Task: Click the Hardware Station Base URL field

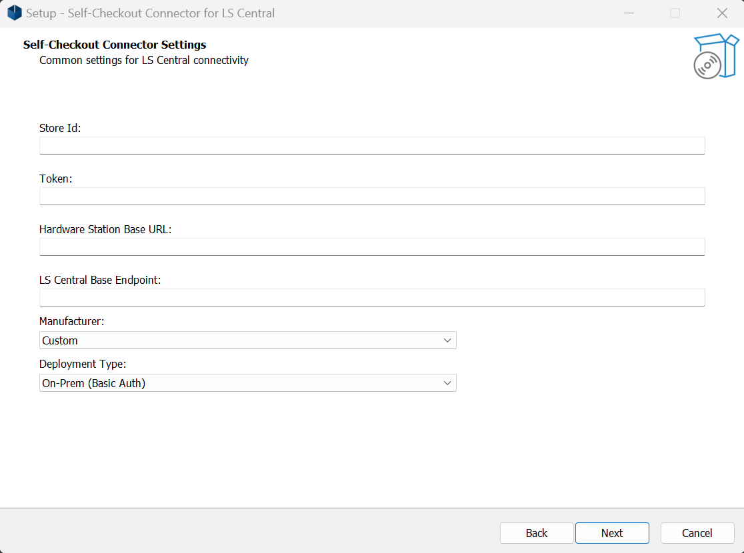Action: click(371, 247)
